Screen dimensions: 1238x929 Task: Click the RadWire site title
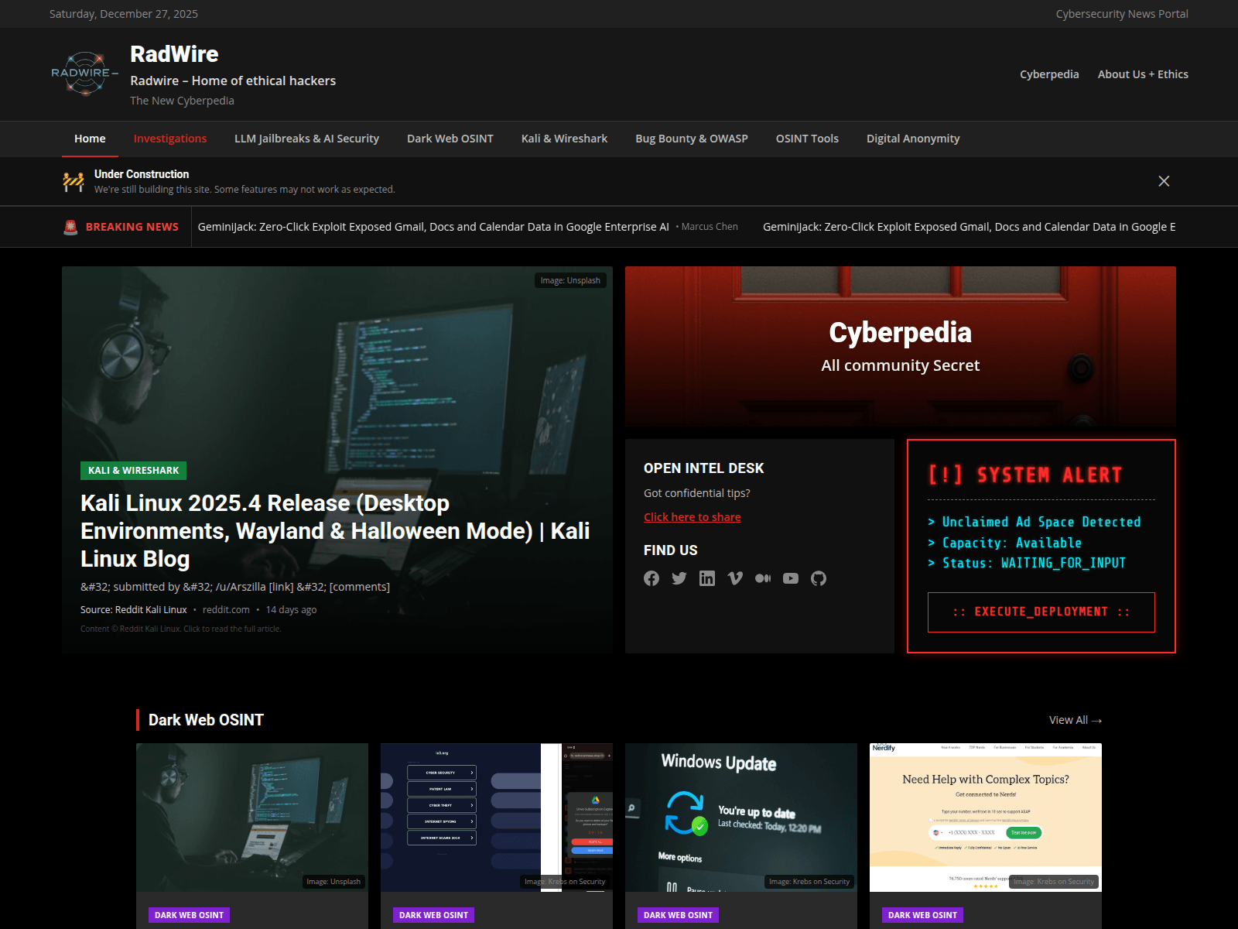pos(174,54)
